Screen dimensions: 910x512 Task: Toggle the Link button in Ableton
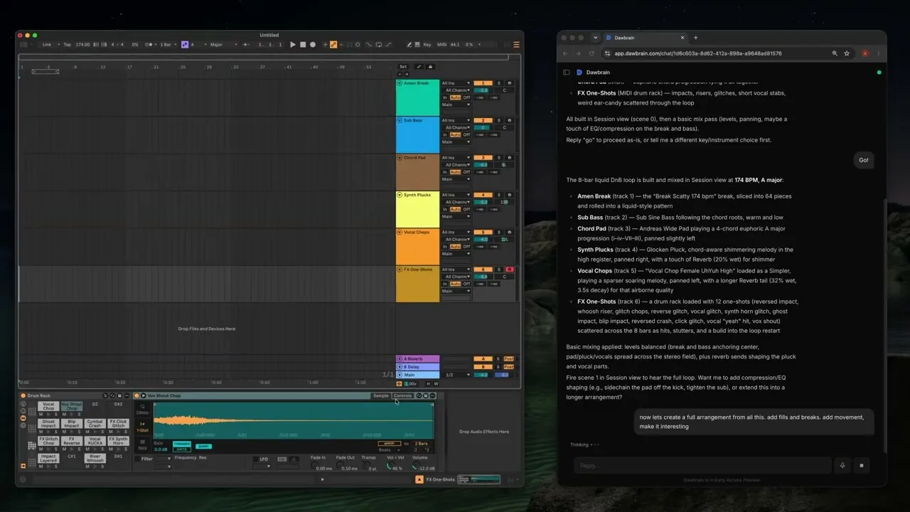(x=47, y=44)
